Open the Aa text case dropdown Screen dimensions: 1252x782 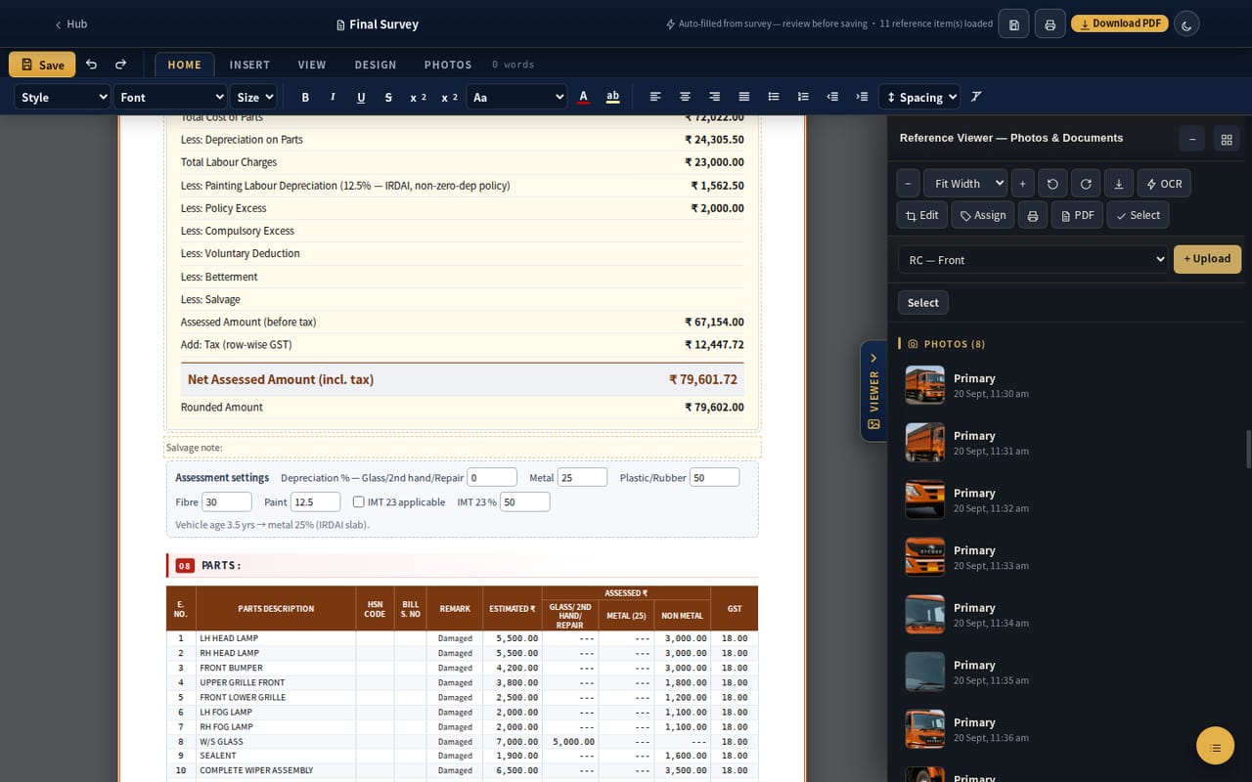516,97
